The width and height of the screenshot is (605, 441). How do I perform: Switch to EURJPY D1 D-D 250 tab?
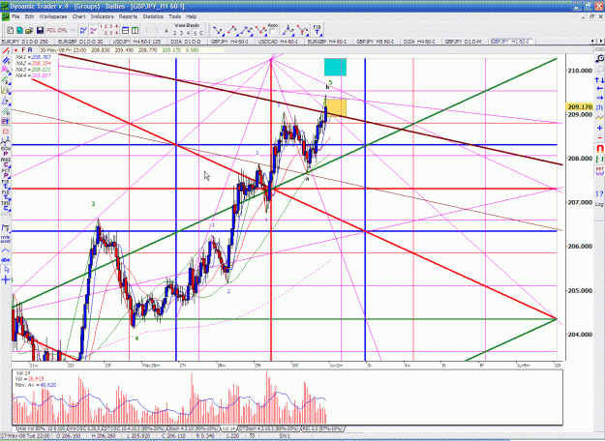point(25,42)
